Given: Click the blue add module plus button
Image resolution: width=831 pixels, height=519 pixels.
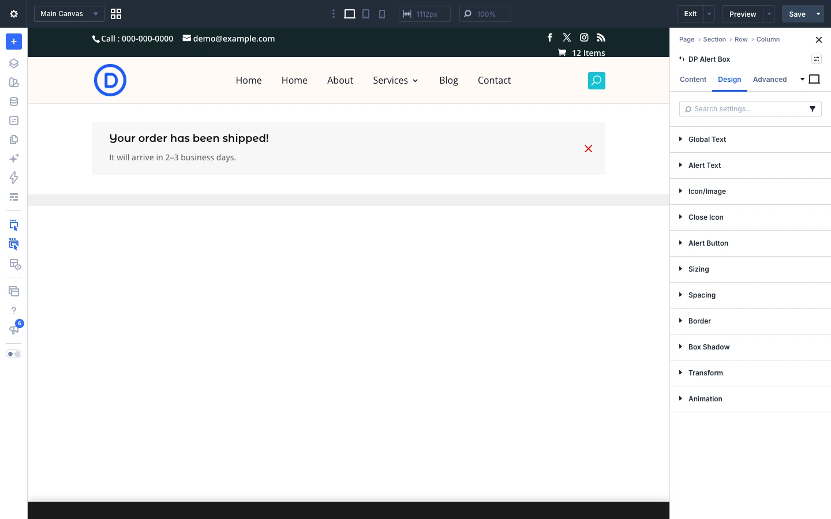Looking at the screenshot, I should pyautogui.click(x=14, y=42).
